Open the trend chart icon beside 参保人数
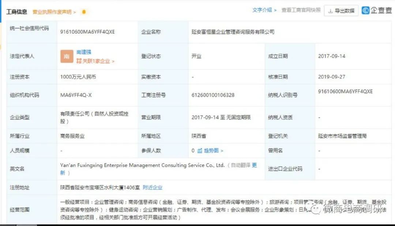The height and width of the screenshot is (226, 395). pos(200,150)
